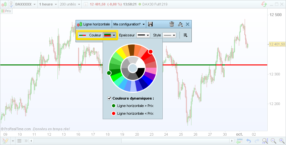Open the DAXXXXX instrument dropdown
286x145 pixels.
(26, 4)
